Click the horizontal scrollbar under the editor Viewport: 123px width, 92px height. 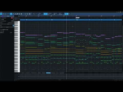pos(59,80)
